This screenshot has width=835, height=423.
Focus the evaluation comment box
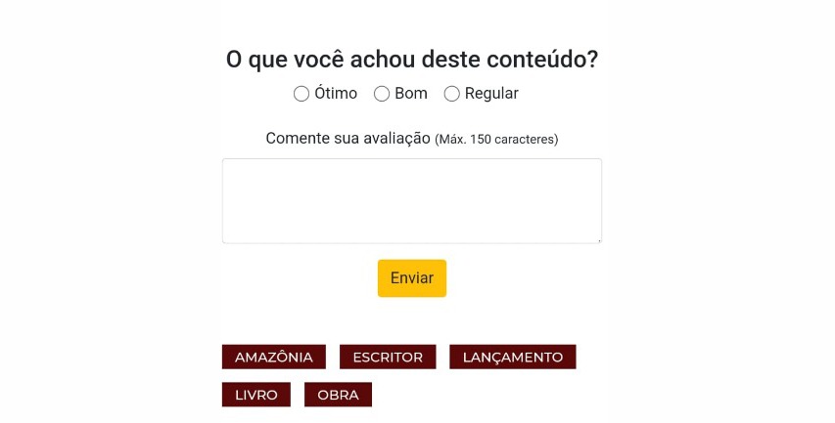point(411,200)
